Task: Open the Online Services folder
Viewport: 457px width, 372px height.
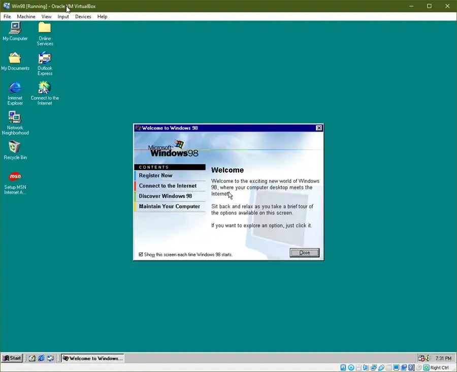Action: 45,34
